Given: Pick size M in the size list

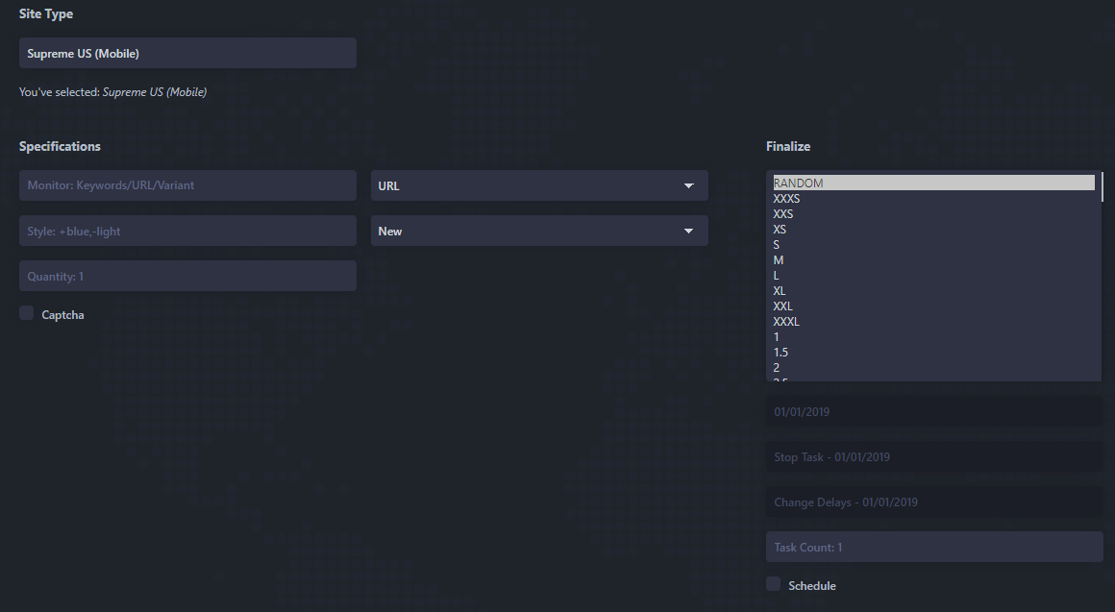Looking at the screenshot, I should coord(933,260).
